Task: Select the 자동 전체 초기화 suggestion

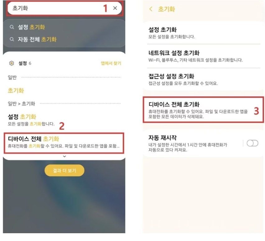Action: click(x=37, y=39)
